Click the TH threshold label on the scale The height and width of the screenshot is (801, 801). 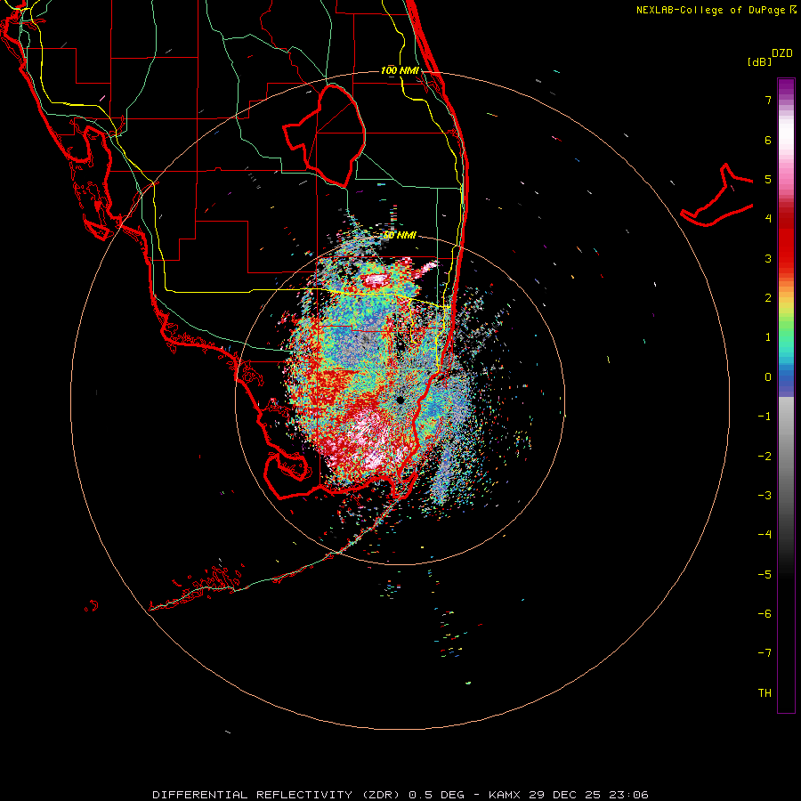tap(765, 693)
